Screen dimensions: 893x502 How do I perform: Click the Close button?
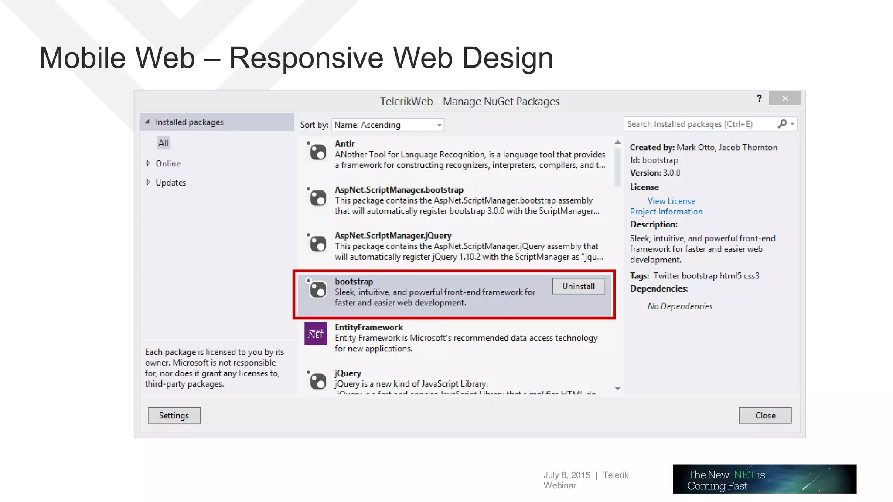(x=765, y=415)
